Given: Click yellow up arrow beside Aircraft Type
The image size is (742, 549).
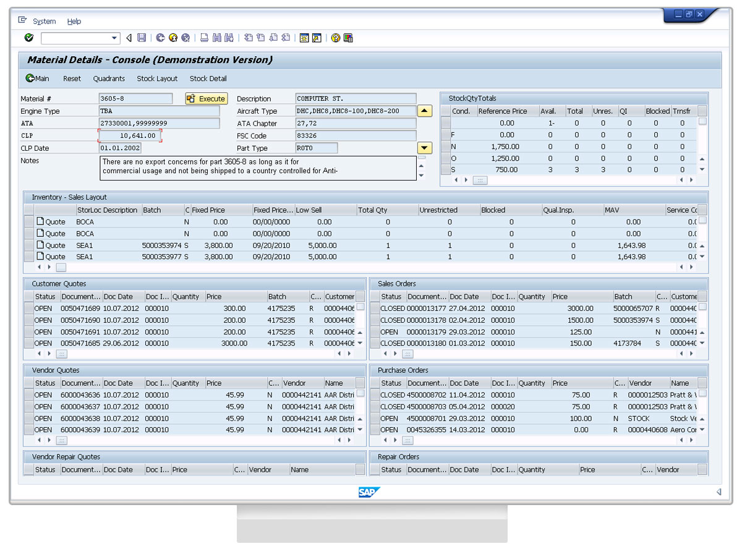Looking at the screenshot, I should [424, 111].
